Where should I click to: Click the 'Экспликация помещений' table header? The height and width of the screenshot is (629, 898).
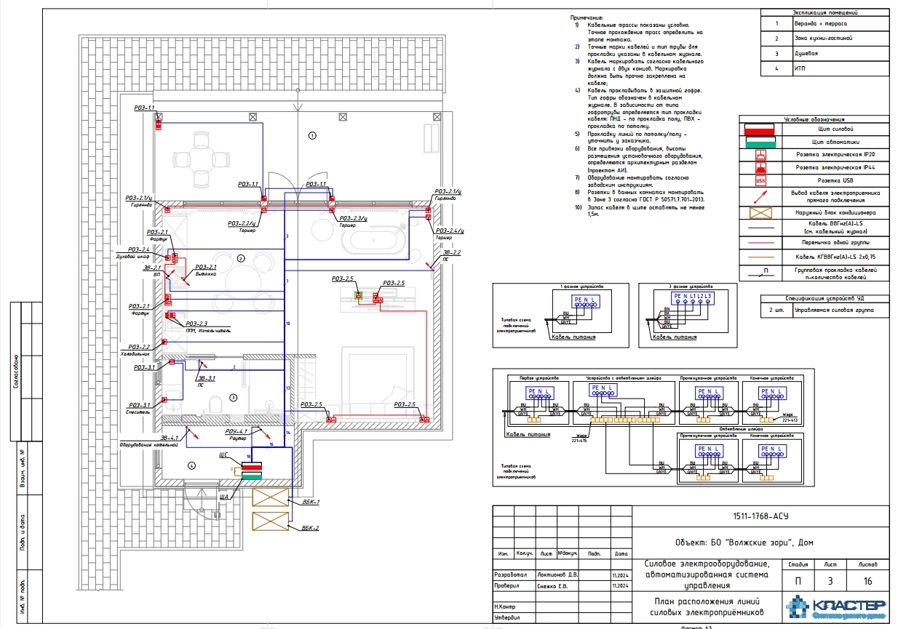pos(825,12)
